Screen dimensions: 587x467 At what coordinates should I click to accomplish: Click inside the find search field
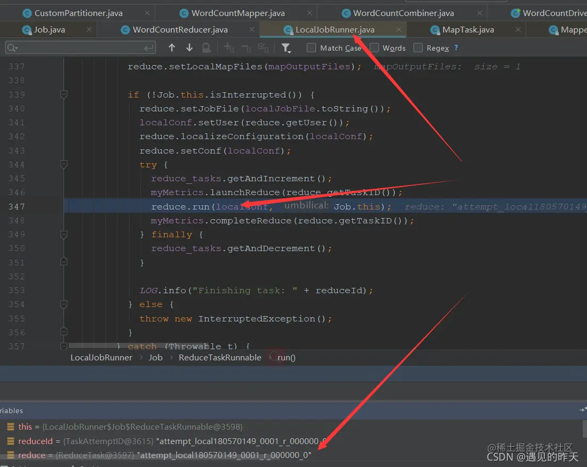81,48
